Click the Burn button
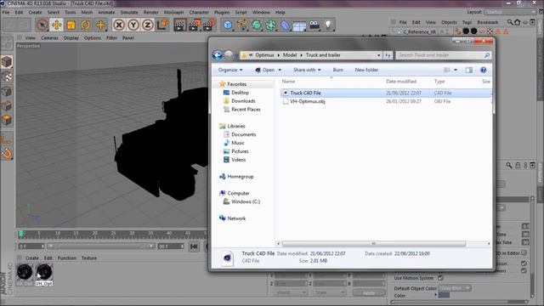 [x=337, y=70]
